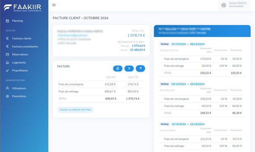Send the invoice with the paper-plane button
The height and width of the screenshot is (152, 255).
(x=140, y=68)
